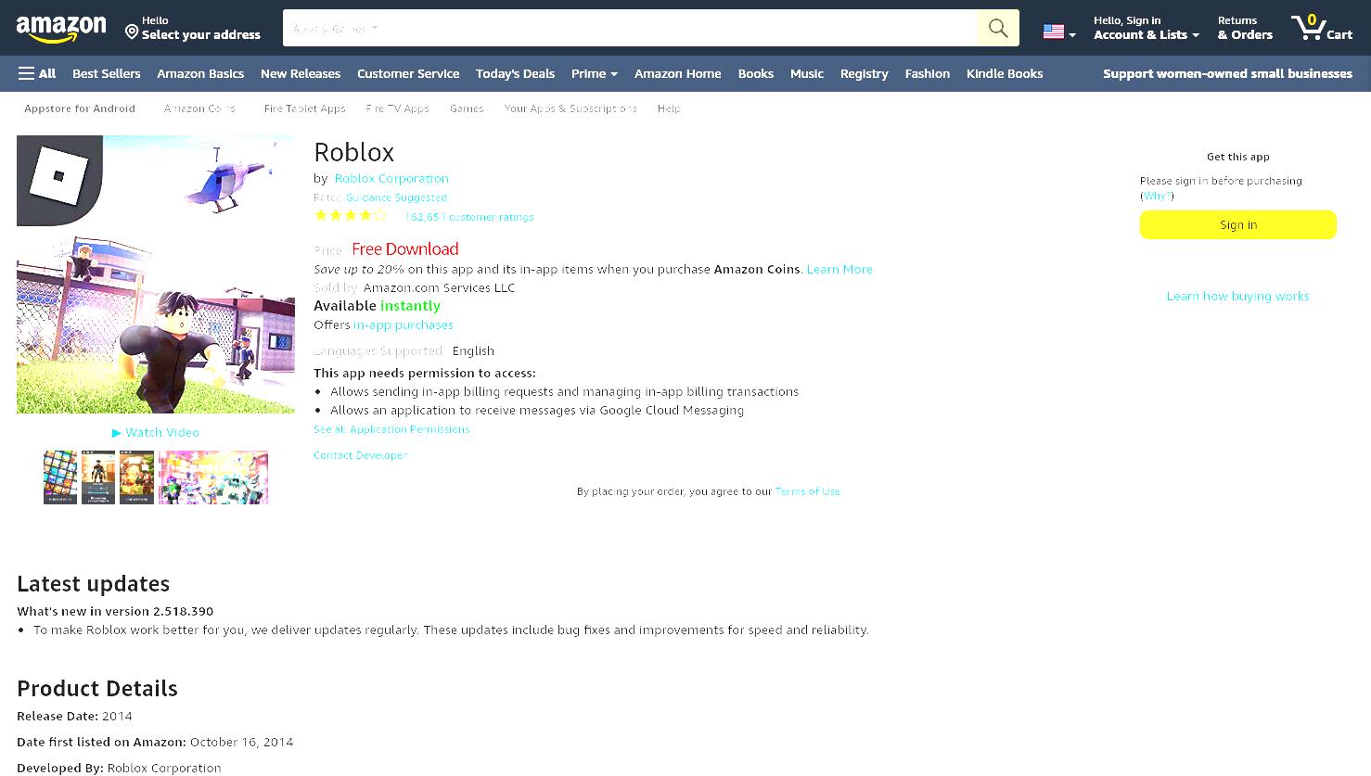Select the wide colorful fourth thumbnail
The image size is (1371, 776).
(213, 477)
